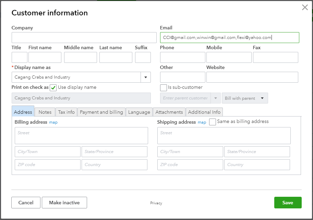Switch to the Tax info tab

tap(66, 112)
